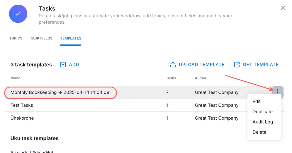The height and width of the screenshot is (153, 292).
Task: Open three-dot menu for Monthly Bookkeeping
Action: tap(277, 92)
